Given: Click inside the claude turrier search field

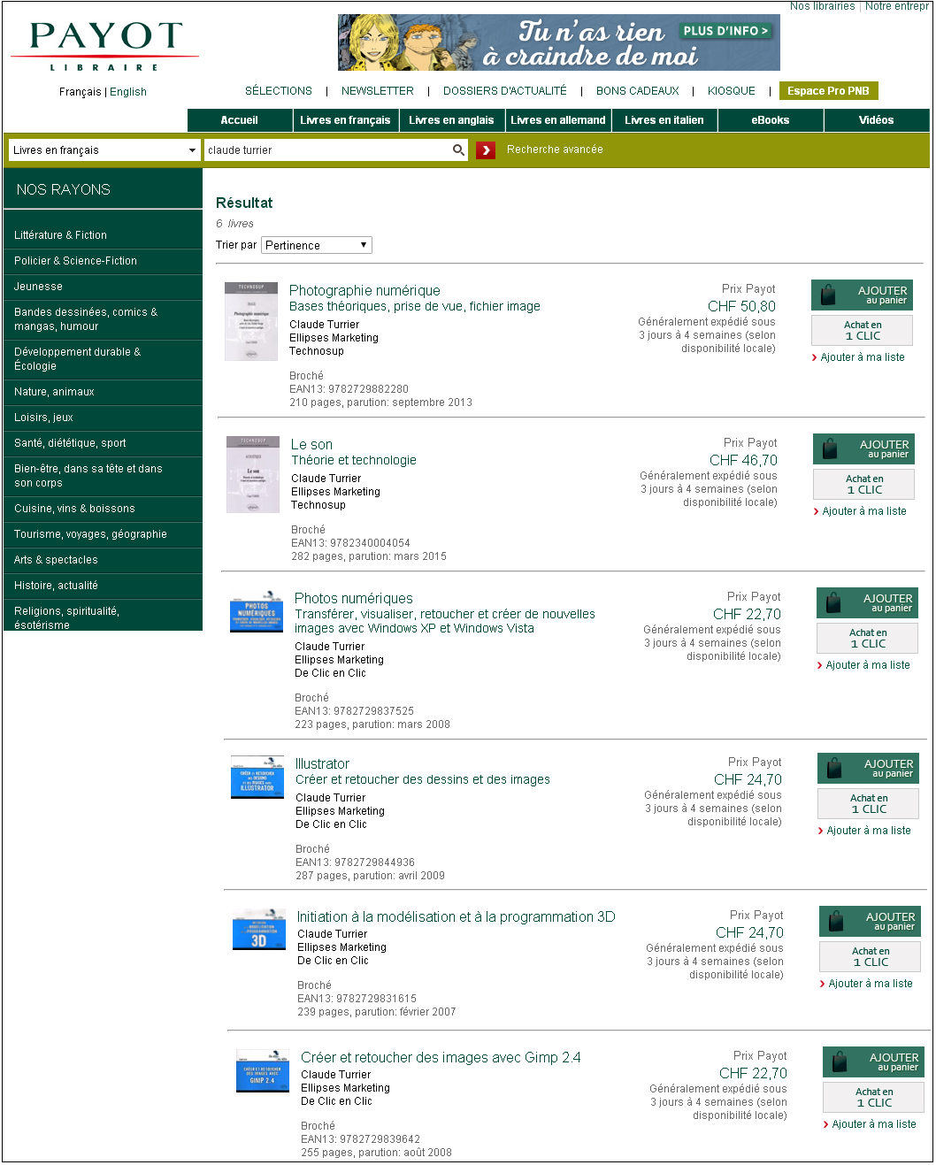Looking at the screenshot, I should point(327,150).
